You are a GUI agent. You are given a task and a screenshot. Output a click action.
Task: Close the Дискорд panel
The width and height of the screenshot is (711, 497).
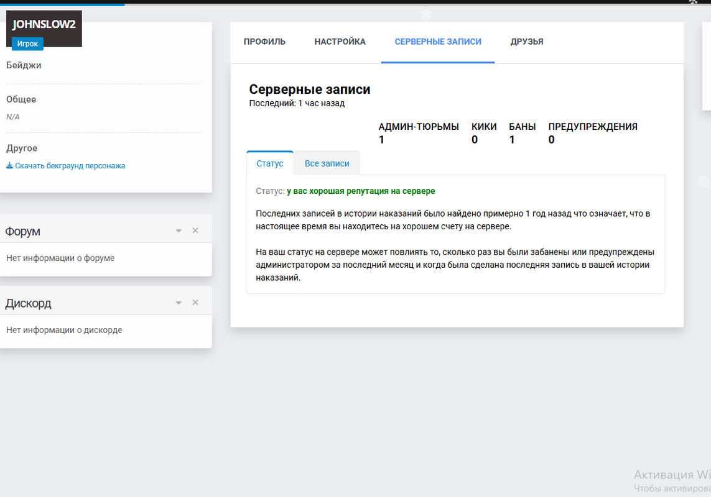[x=195, y=303]
